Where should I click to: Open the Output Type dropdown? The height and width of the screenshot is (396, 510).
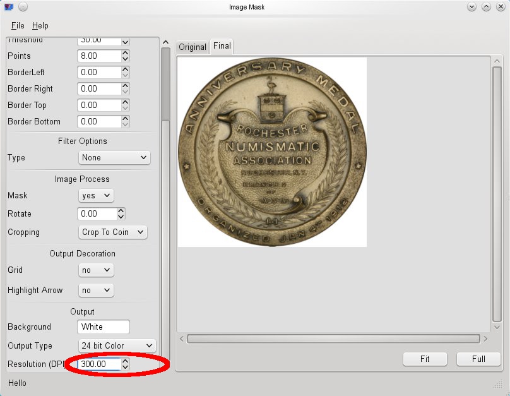(x=117, y=345)
